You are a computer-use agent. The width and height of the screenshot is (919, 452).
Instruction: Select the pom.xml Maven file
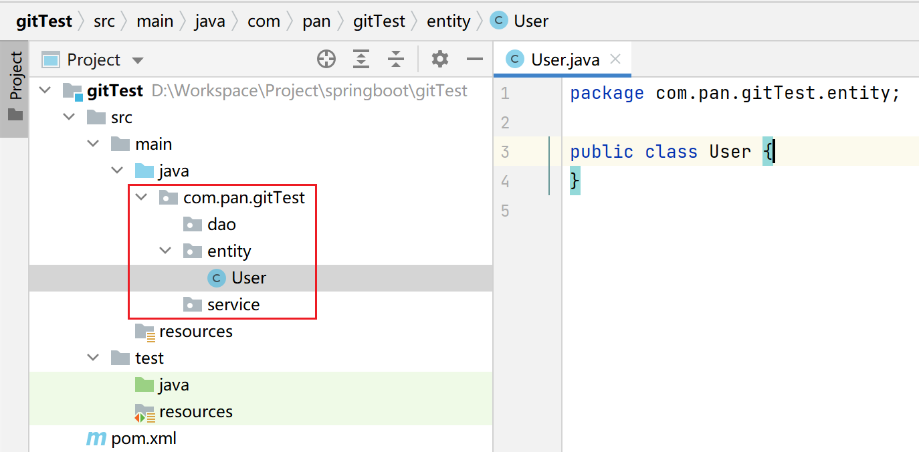coord(144,439)
